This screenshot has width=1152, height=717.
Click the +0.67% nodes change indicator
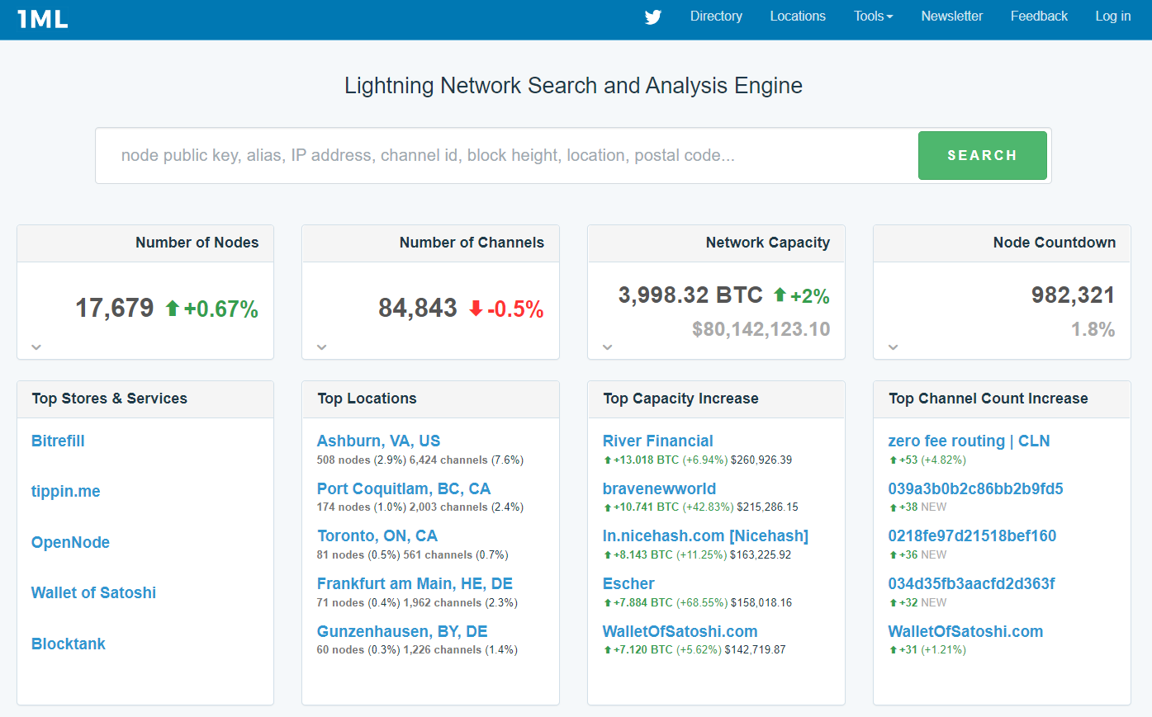coord(212,309)
